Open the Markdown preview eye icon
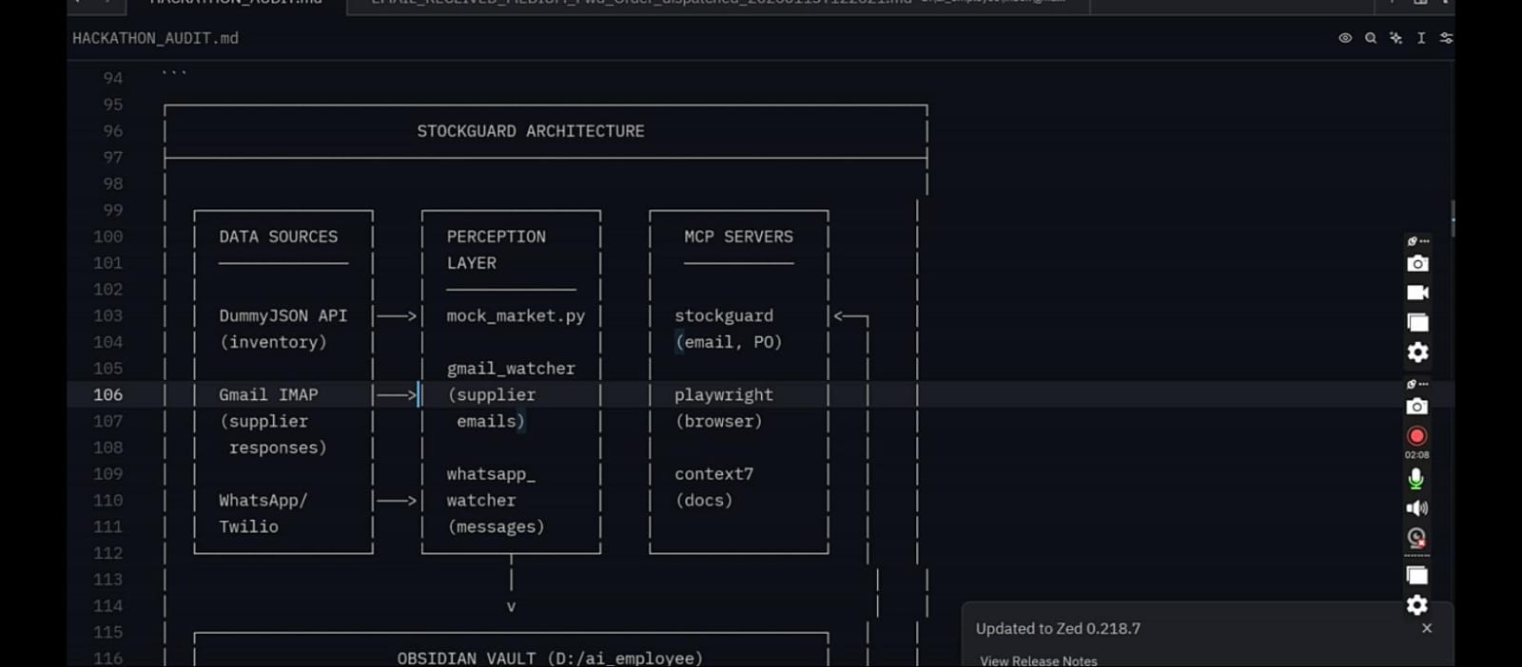 point(1345,38)
